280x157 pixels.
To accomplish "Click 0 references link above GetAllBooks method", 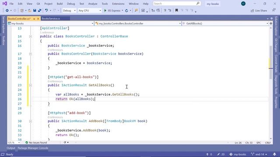I will (55, 82).
